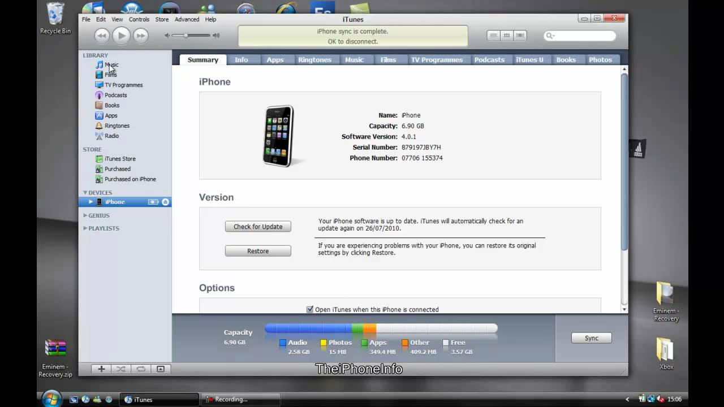Expand the iPhone device contents
Screen dimensions: 724x407
pos(90,202)
